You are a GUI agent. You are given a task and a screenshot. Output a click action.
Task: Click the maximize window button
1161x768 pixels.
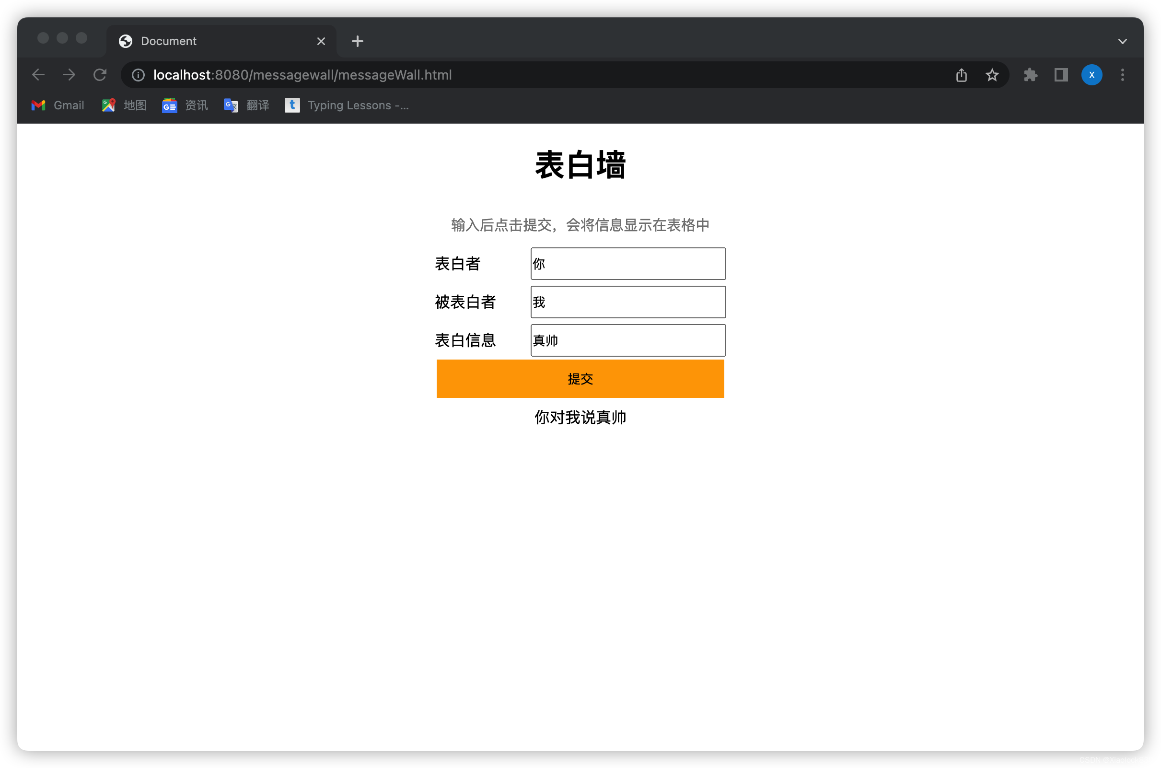(81, 38)
